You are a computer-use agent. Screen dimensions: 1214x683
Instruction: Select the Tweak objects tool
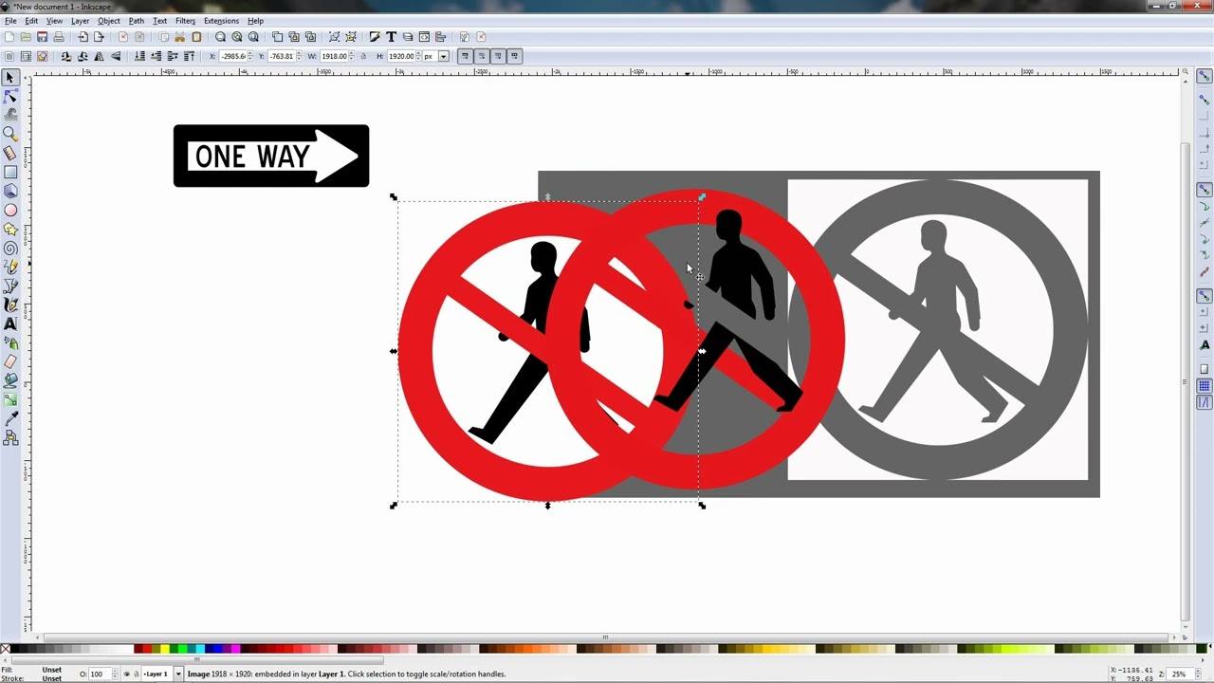pyautogui.click(x=10, y=115)
